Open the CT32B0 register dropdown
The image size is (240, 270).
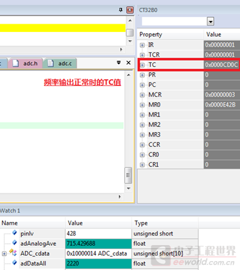point(210,21)
